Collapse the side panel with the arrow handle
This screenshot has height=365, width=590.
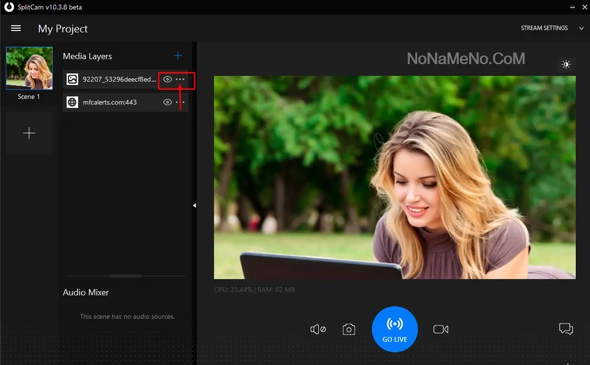point(194,206)
